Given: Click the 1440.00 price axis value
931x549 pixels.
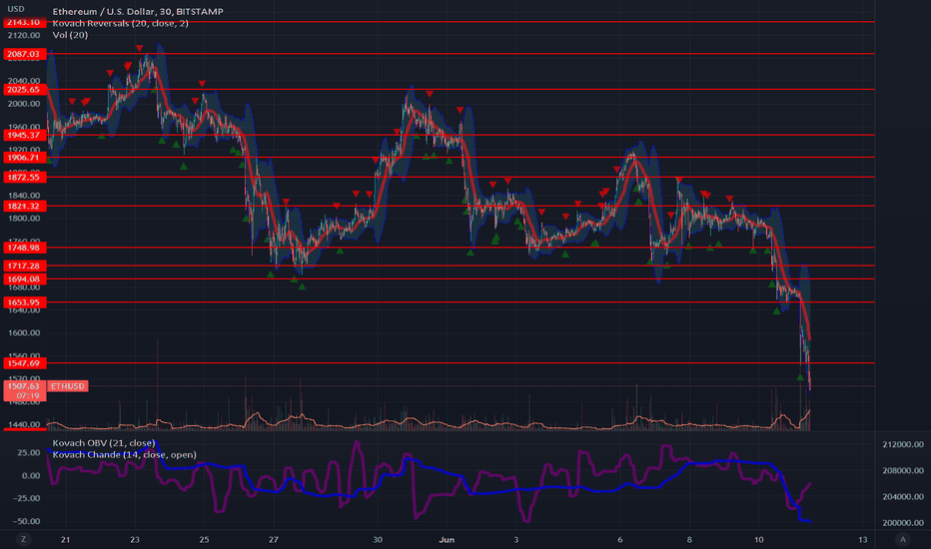Looking at the screenshot, I should pos(24,424).
